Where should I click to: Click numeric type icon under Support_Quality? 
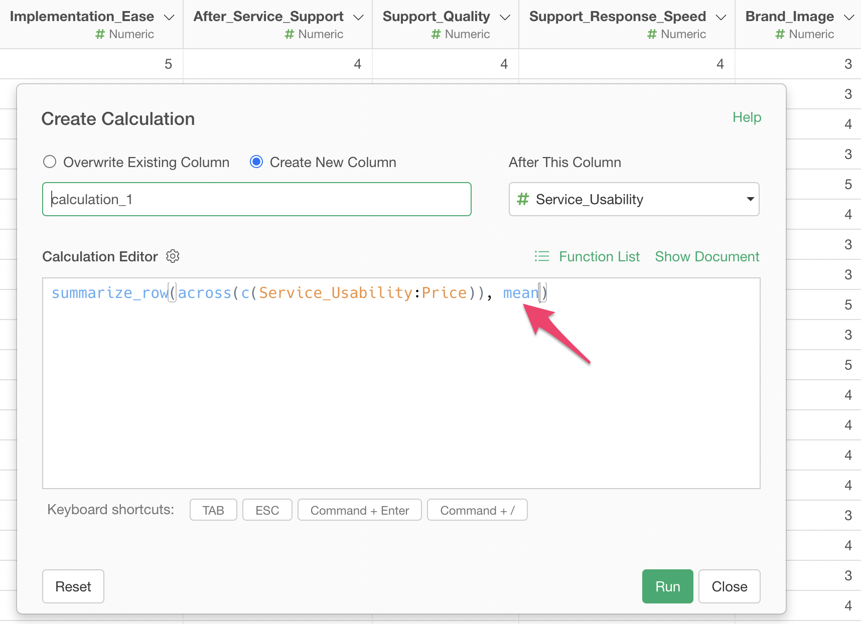436,34
